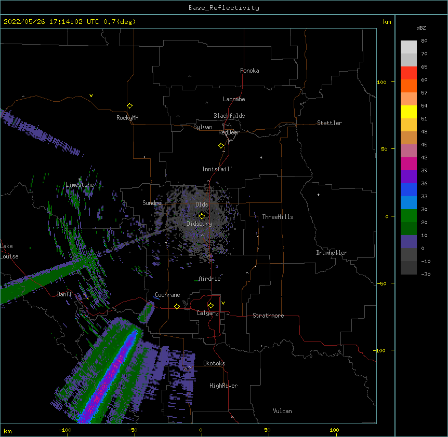Click the Base_Reflectivity title
The height and width of the screenshot is (437, 448).
(224, 8)
